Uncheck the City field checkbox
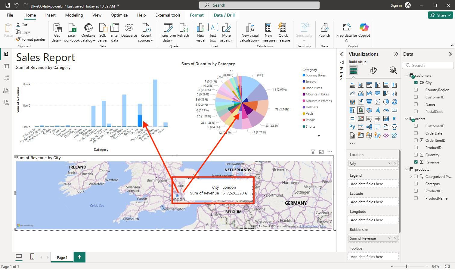Image resolution: width=455 pixels, height=270 pixels. (x=416, y=82)
